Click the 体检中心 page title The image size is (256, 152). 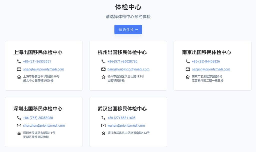point(128,7)
